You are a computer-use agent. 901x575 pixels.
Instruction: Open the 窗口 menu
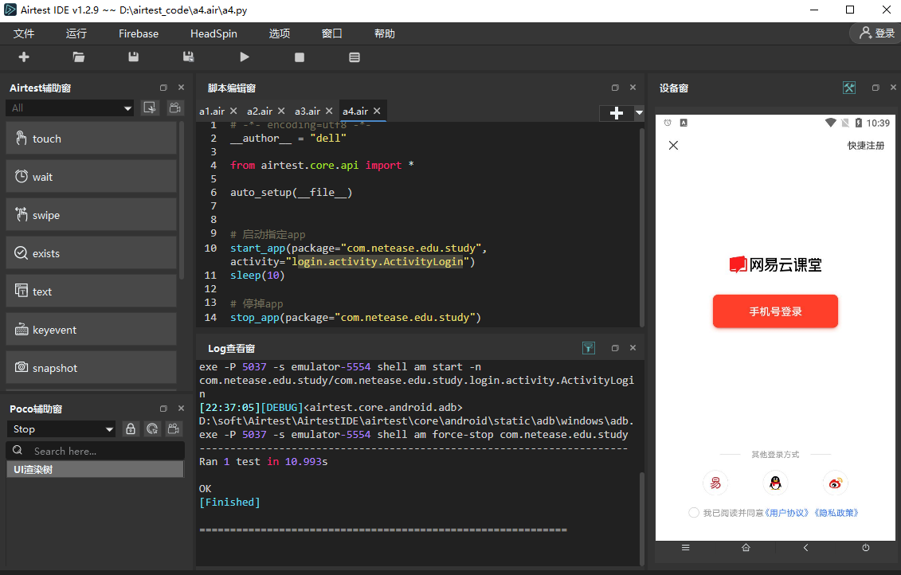(331, 33)
